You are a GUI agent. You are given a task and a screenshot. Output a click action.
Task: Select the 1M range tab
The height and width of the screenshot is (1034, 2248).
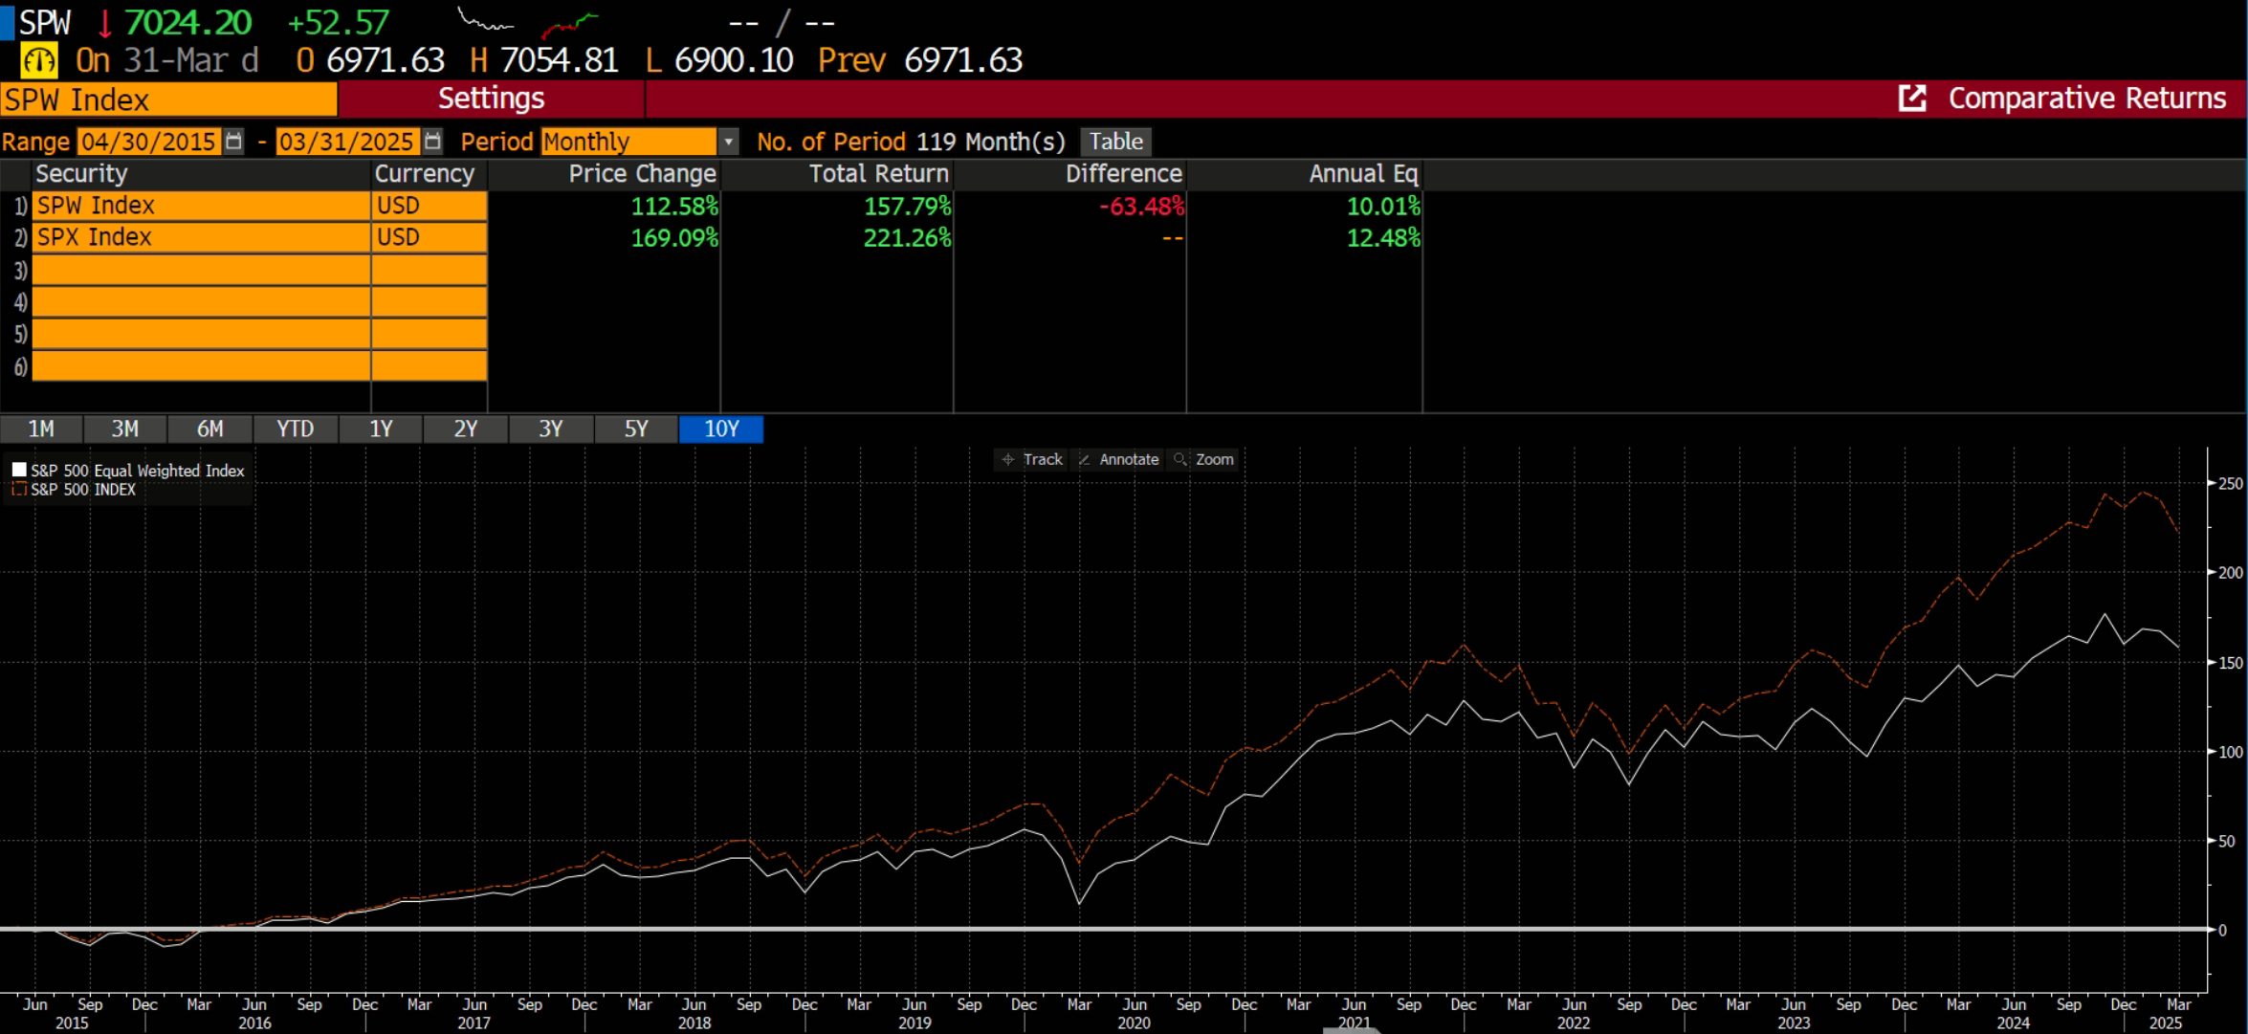point(41,429)
